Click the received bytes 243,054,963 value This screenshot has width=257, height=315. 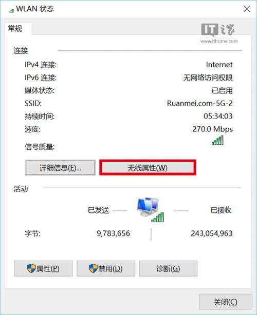click(212, 233)
